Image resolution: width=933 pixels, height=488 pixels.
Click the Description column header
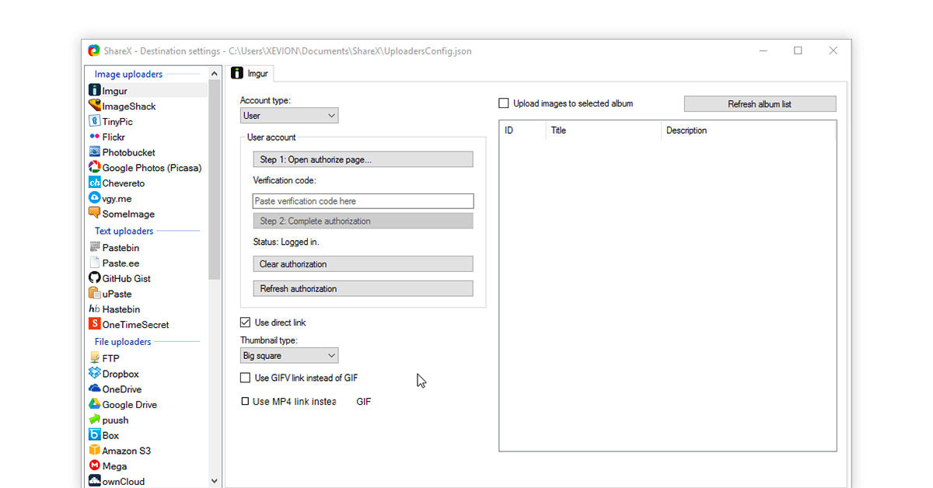[x=748, y=131]
